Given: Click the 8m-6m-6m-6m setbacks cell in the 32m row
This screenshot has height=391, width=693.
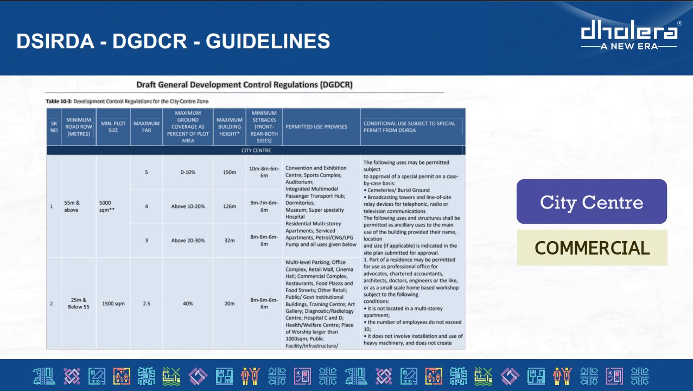Looking at the screenshot, I should click(x=264, y=240).
